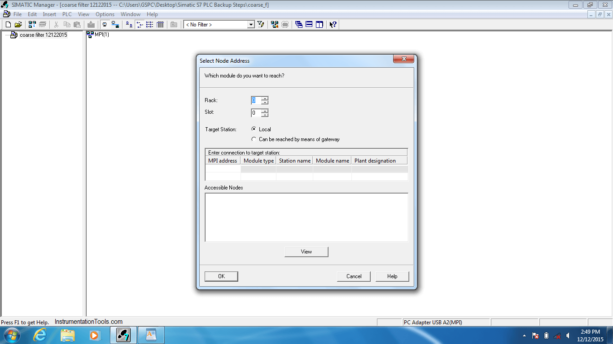This screenshot has width=613, height=344.
Task: Click the empty MPI address cell
Action: click(x=223, y=169)
